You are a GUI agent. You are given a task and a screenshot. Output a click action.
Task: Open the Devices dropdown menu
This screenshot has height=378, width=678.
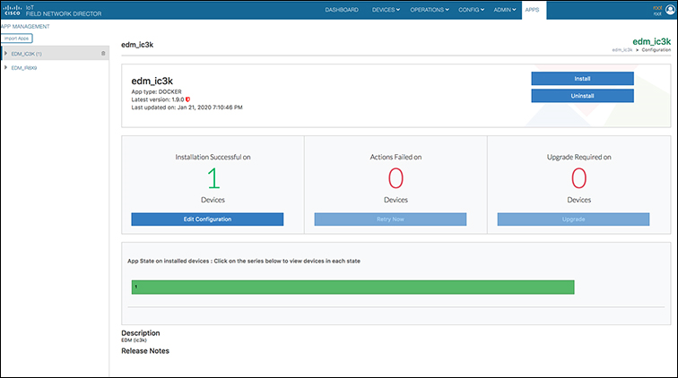coord(386,10)
